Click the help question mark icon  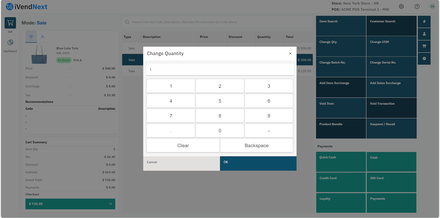(x=417, y=7)
